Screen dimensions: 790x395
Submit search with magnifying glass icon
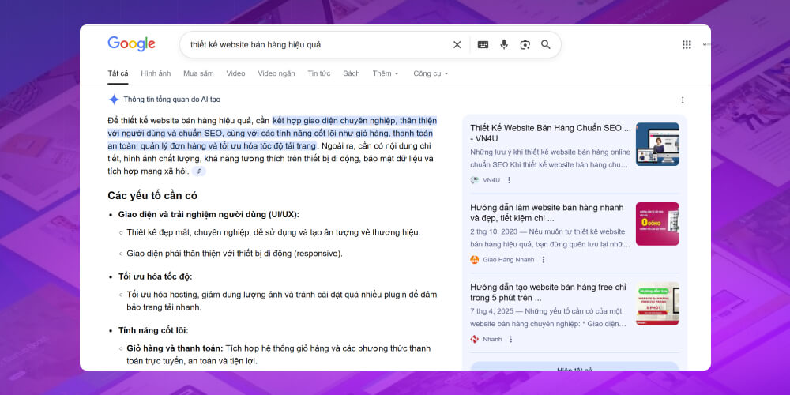546,45
